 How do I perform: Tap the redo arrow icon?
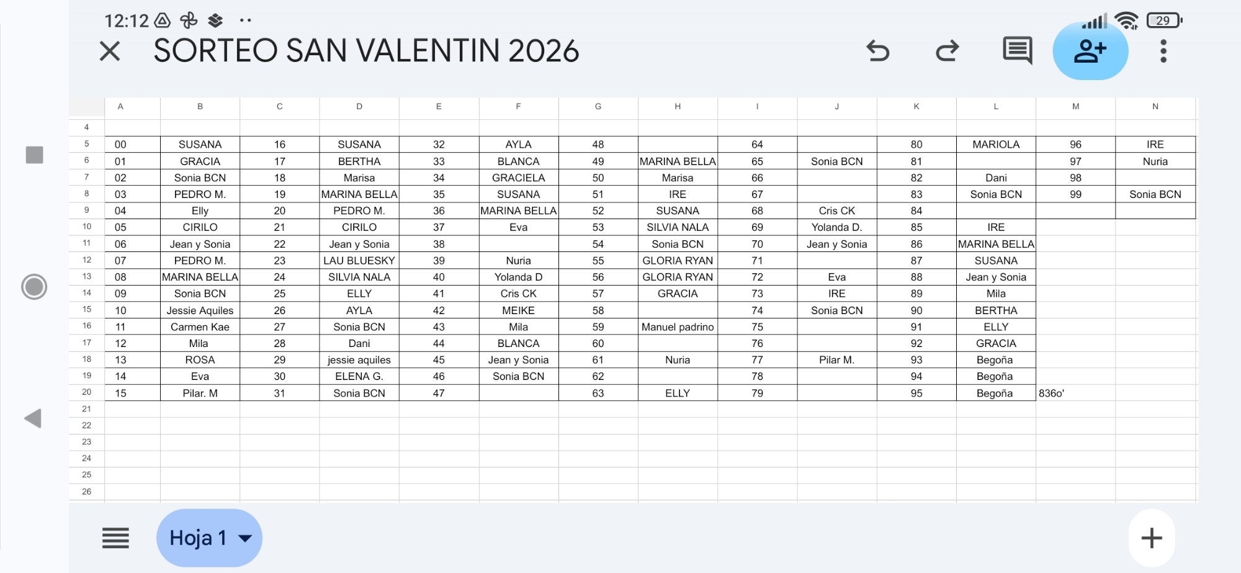click(x=947, y=51)
